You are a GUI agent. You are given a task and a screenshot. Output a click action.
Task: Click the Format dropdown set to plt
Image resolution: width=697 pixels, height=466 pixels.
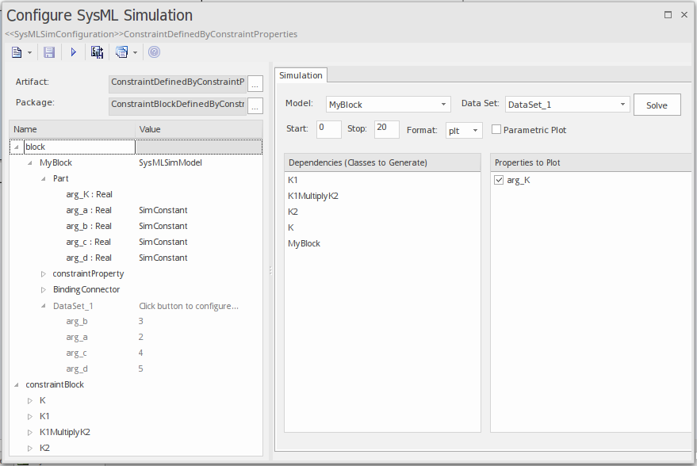click(463, 129)
